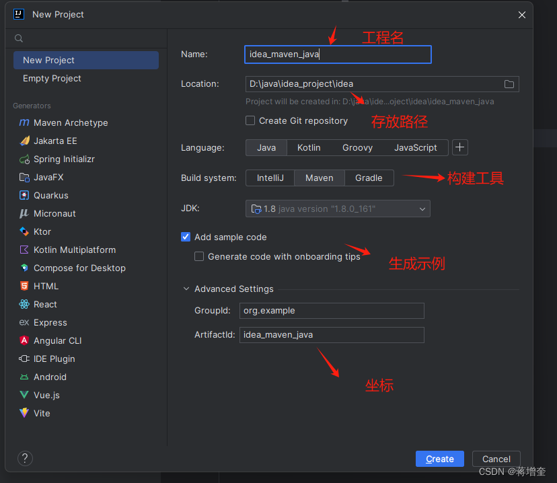This screenshot has height=483, width=557.
Task: Close the New Project dialog
Action: point(522,15)
